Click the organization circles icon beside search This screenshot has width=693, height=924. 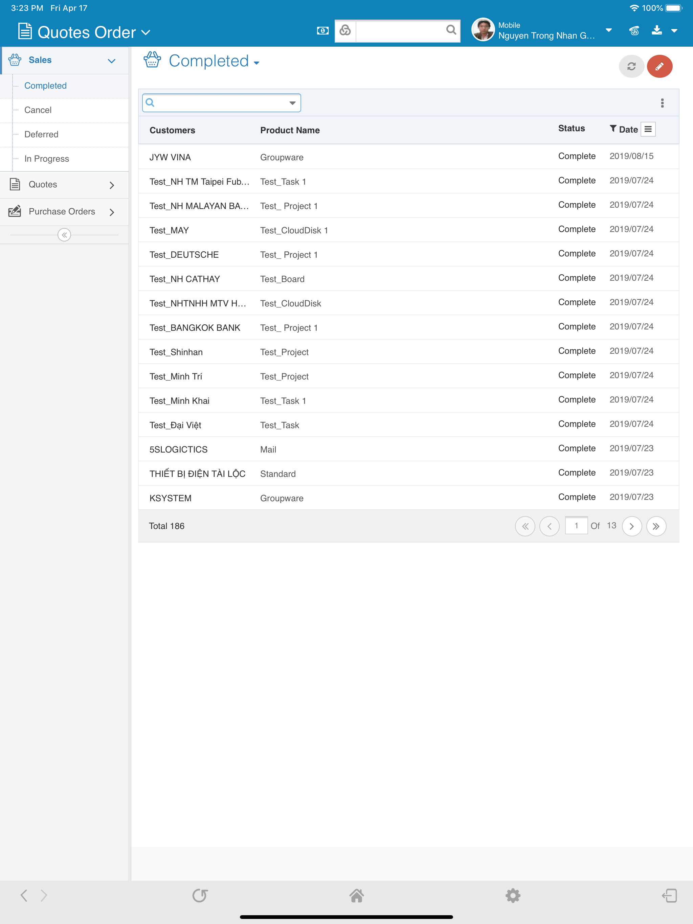coord(345,30)
